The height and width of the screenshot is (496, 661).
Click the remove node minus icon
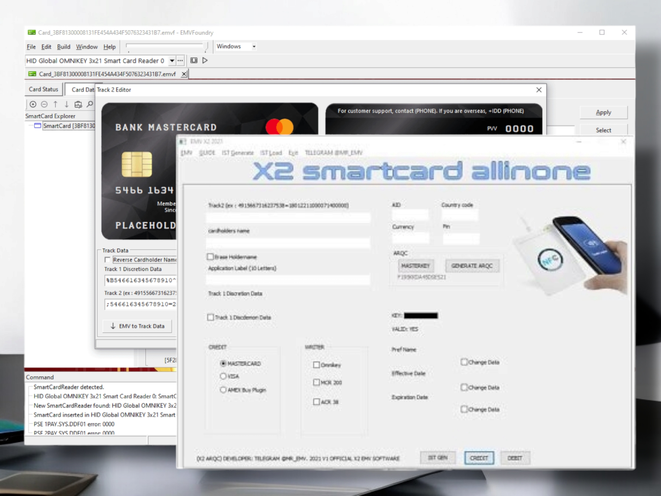click(45, 104)
